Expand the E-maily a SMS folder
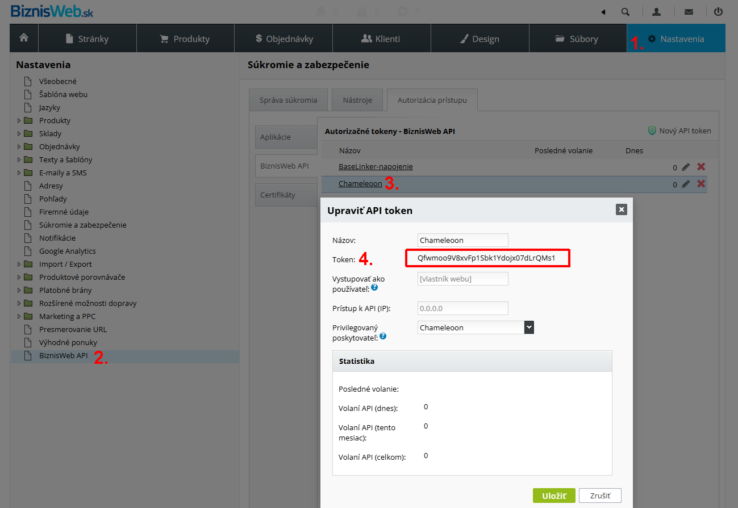The height and width of the screenshot is (508, 738). pos(19,173)
